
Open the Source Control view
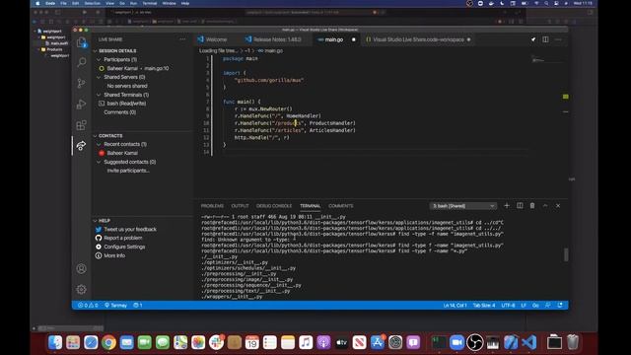click(81, 83)
